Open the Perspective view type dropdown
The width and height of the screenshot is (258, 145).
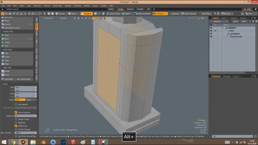(x=48, y=18)
